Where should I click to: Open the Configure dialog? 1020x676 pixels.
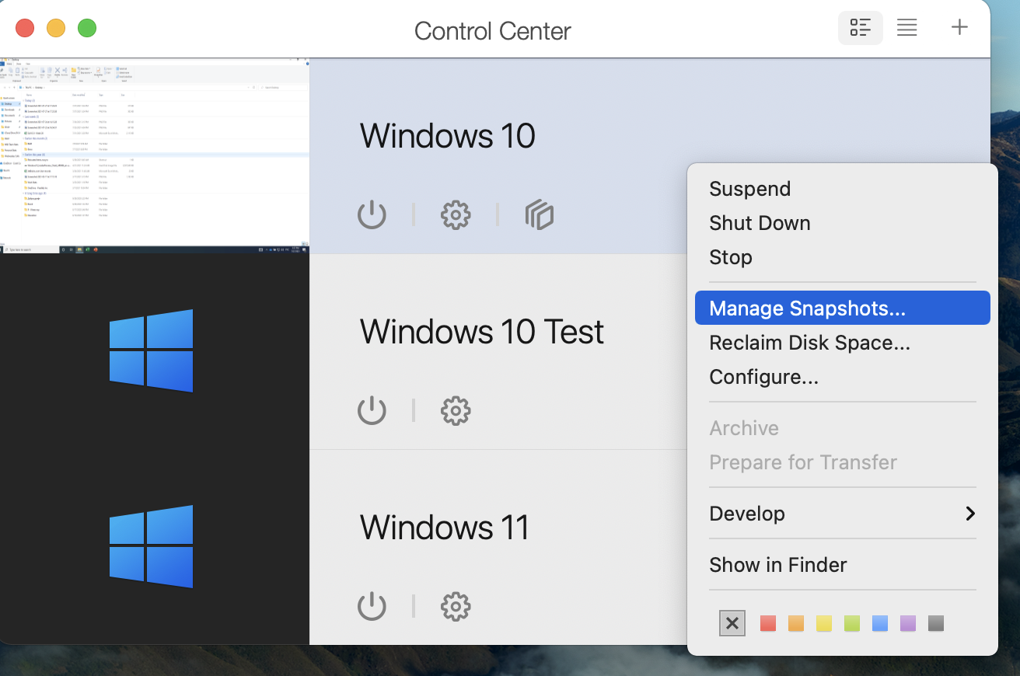coord(763,376)
